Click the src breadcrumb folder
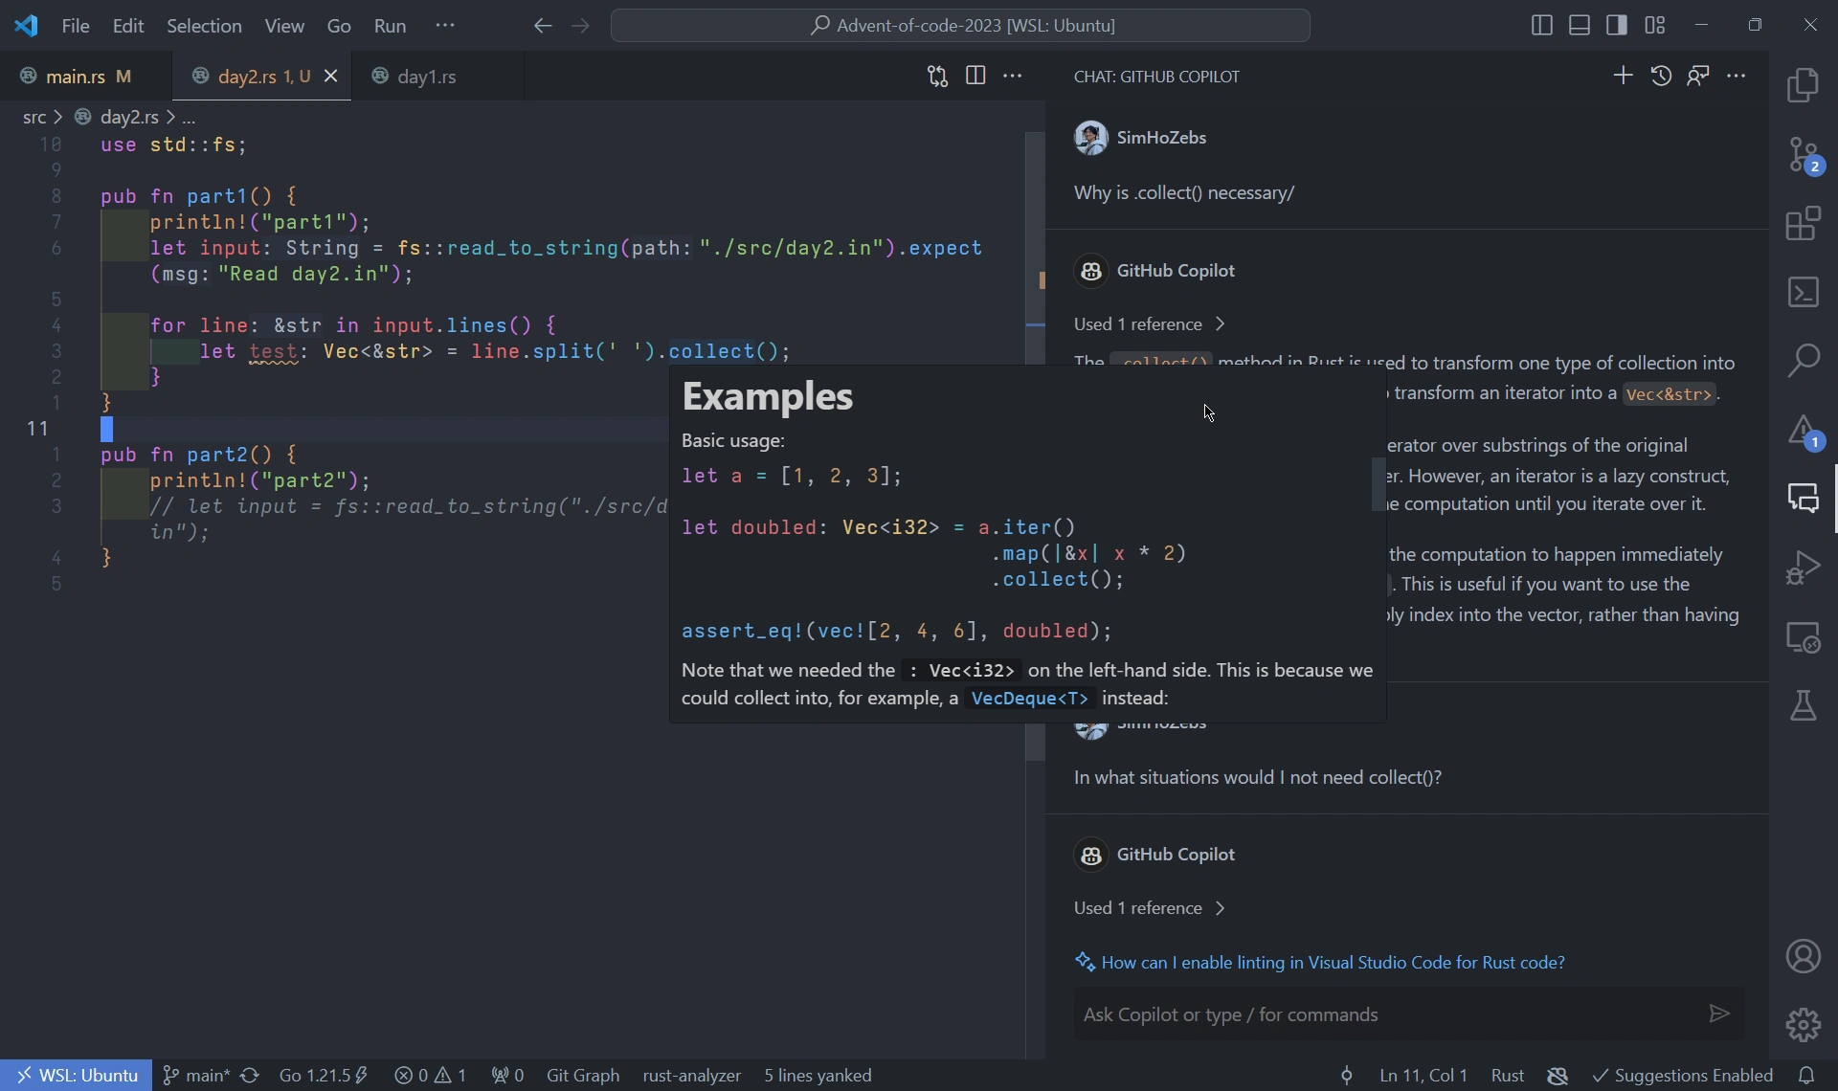Viewport: 1838px width, 1091px height. point(34,118)
